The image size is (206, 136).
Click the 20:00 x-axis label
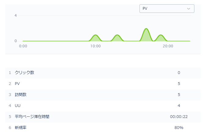pyautogui.click(x=168, y=46)
